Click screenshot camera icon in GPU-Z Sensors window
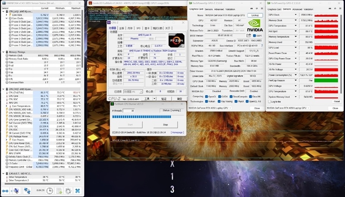Image resolution: width=345 pixels, height=197 pixels. 329,9
